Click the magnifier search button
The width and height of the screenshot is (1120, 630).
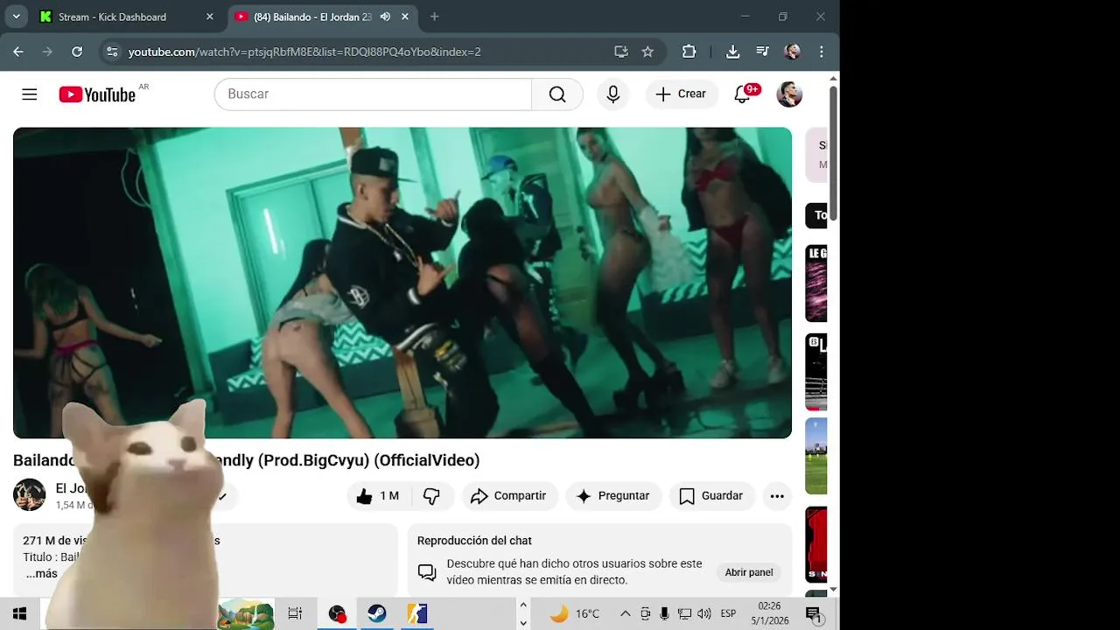click(557, 94)
